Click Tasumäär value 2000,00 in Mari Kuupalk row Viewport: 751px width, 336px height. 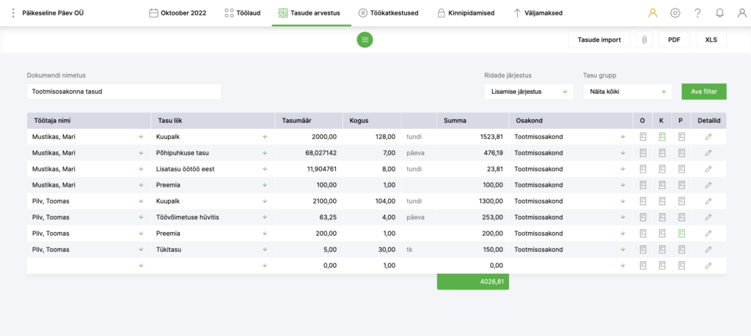coord(324,137)
